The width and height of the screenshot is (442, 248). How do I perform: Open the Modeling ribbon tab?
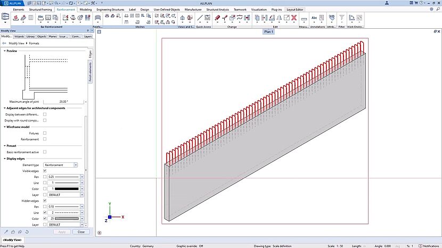[85, 10]
